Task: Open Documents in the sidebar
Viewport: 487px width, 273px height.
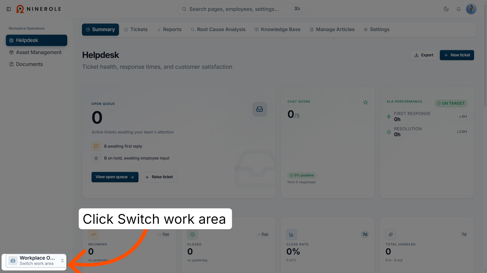Action: point(37,64)
